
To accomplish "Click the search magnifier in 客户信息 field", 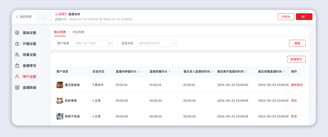I will click(x=110, y=43).
